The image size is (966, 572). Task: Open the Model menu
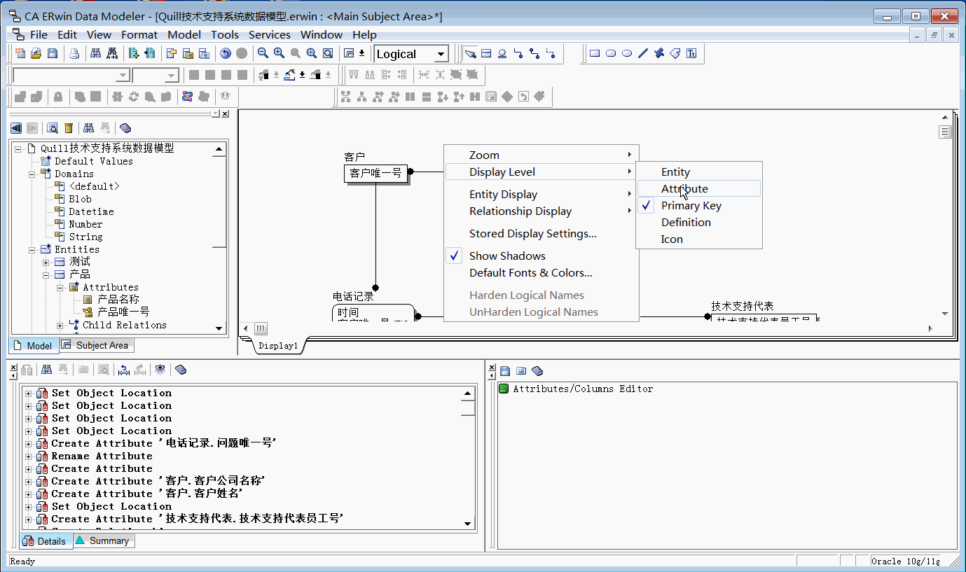coord(184,34)
